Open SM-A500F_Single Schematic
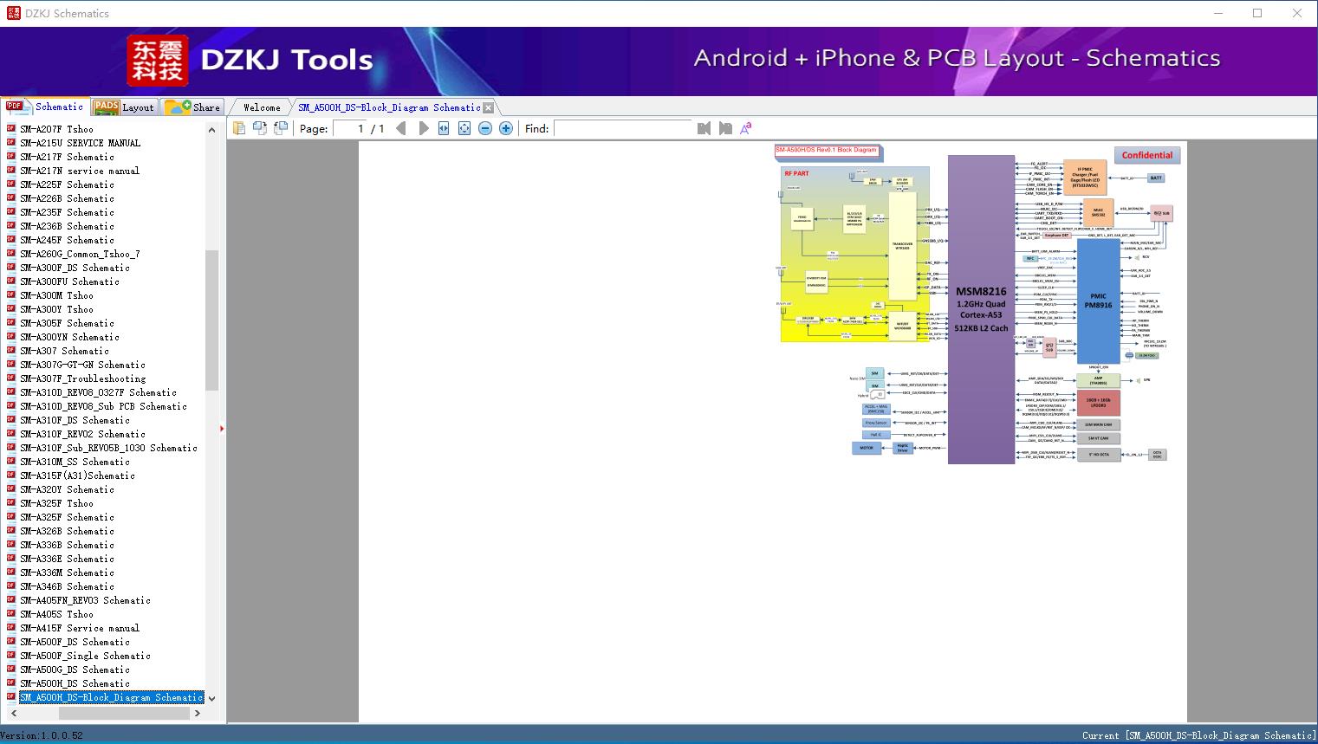The width and height of the screenshot is (1318, 744). [85, 656]
